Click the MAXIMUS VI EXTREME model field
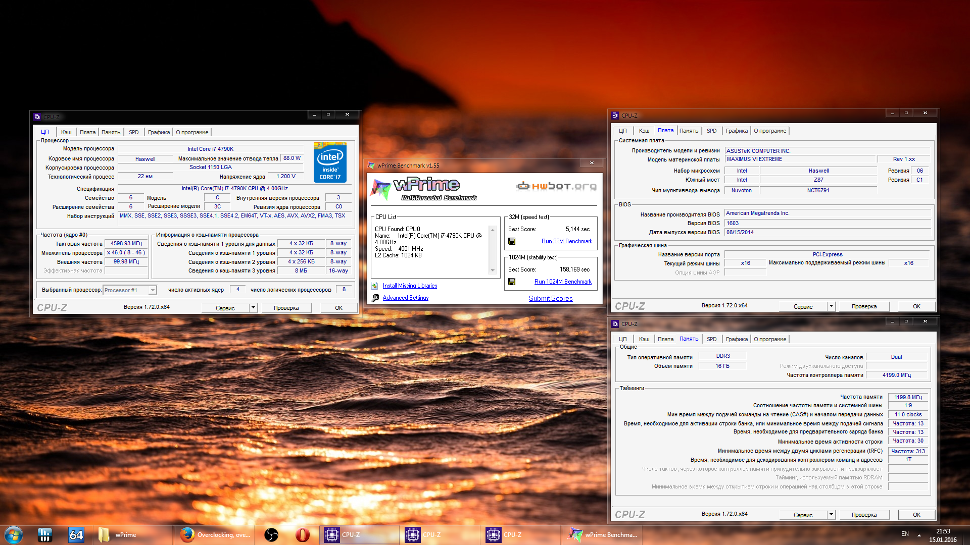The height and width of the screenshot is (545, 970). [800, 159]
